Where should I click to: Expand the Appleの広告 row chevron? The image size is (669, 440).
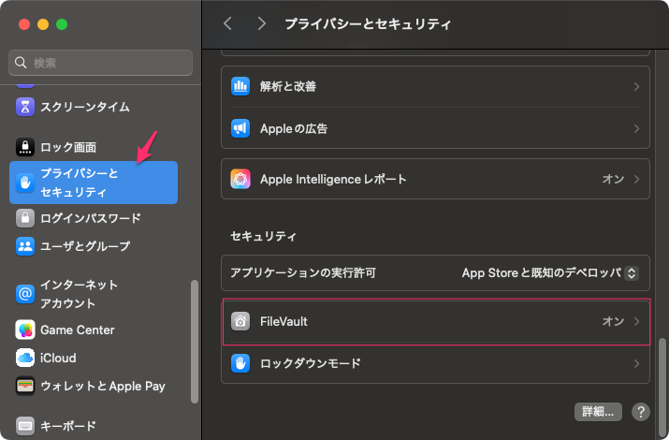(636, 128)
